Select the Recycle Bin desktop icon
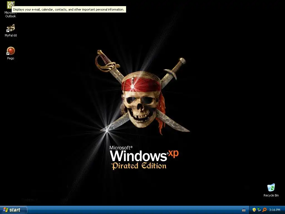Image resolution: width=285 pixels, height=214 pixels. pos(271,188)
